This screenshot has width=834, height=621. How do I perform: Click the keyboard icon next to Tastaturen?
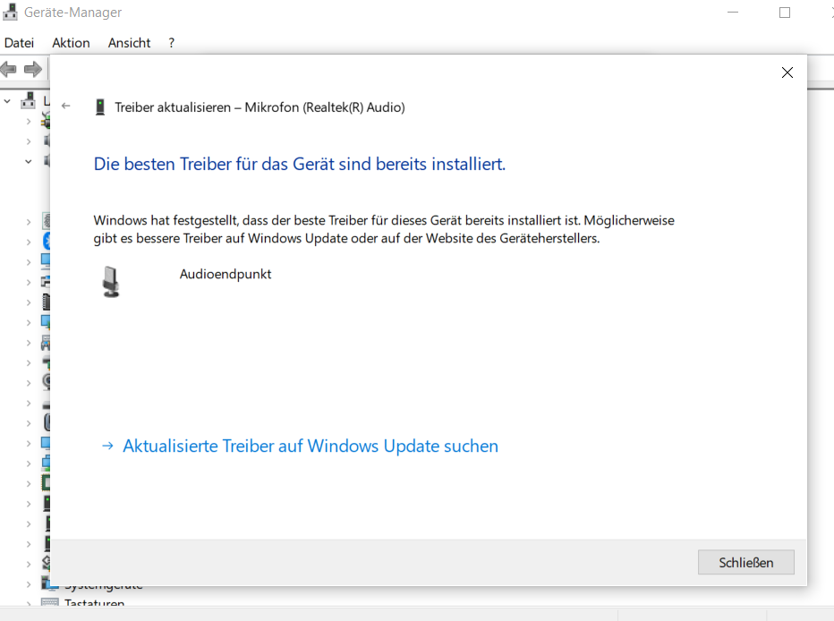tap(48, 605)
